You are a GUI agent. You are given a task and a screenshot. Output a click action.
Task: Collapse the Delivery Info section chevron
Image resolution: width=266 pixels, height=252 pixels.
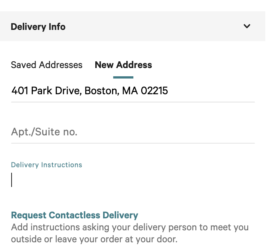[247, 27]
